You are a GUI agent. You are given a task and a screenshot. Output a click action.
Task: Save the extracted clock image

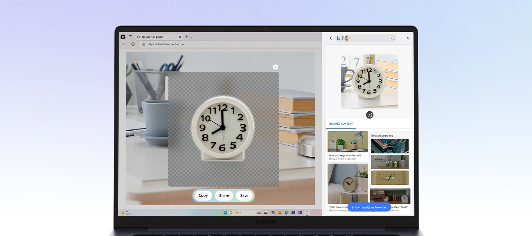coord(244,196)
